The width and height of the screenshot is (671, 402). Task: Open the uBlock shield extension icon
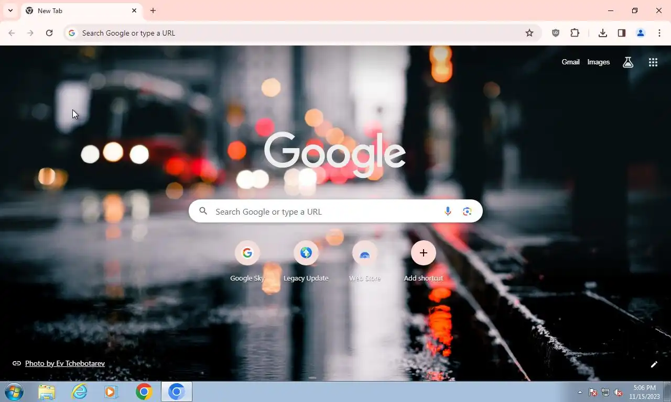pyautogui.click(x=556, y=33)
